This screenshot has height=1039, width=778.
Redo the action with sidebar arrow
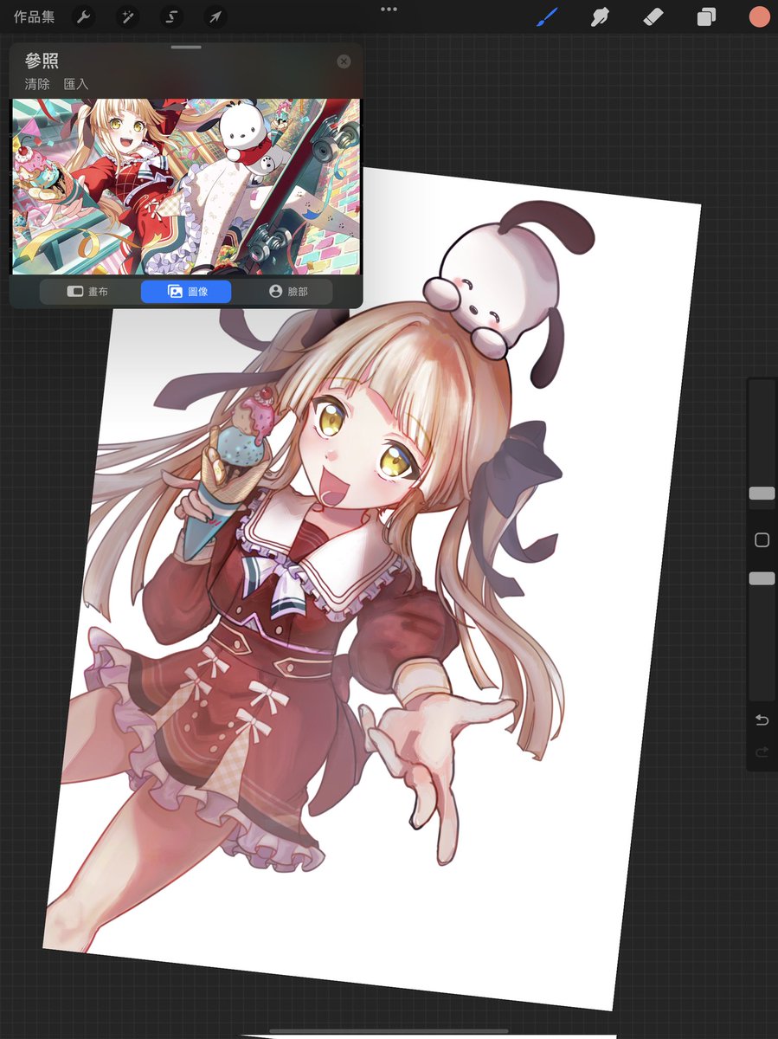coord(762,753)
